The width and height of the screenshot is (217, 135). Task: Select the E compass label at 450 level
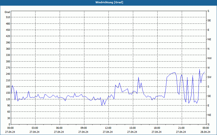(x=208, y=30)
